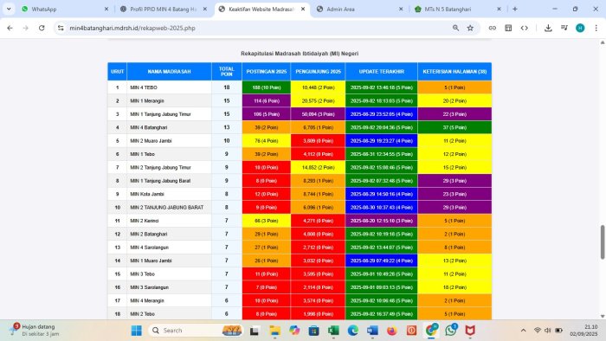Image resolution: width=606 pixels, height=341 pixels.
Task: Select the MIN 1 Merangin row name
Action: click(x=147, y=100)
